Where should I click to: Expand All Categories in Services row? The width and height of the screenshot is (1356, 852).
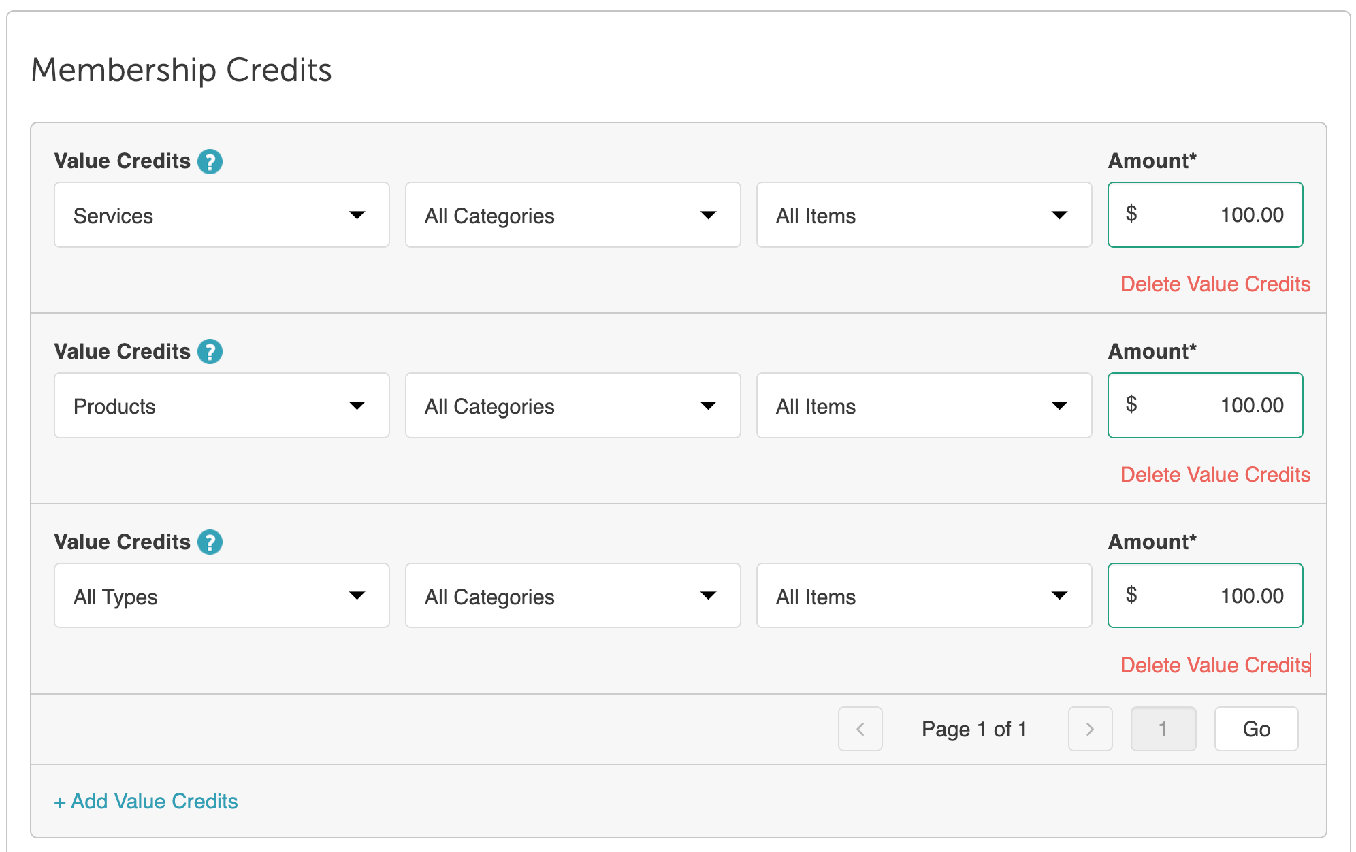tap(572, 215)
